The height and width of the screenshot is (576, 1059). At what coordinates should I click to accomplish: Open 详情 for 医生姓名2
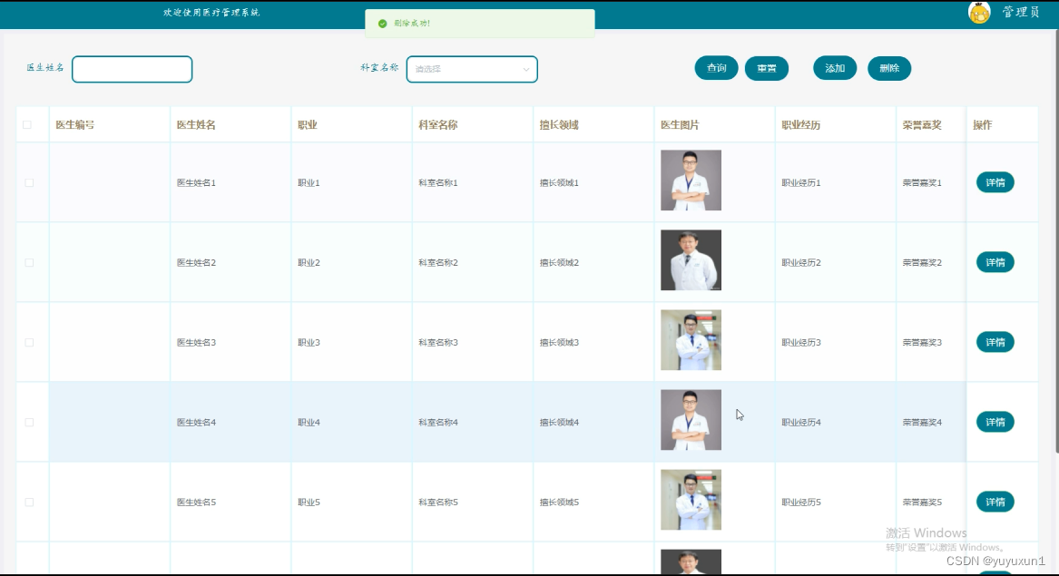click(995, 261)
